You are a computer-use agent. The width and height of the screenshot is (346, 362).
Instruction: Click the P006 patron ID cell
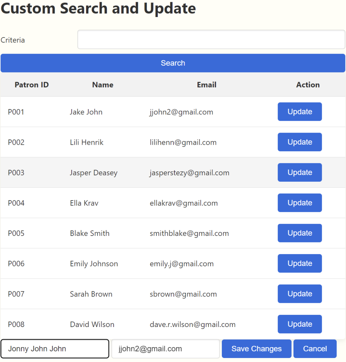click(16, 264)
